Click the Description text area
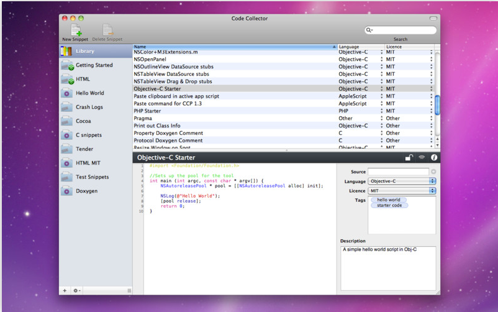The image size is (498, 312). [x=388, y=268]
